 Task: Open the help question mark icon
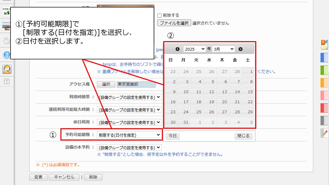7,55
